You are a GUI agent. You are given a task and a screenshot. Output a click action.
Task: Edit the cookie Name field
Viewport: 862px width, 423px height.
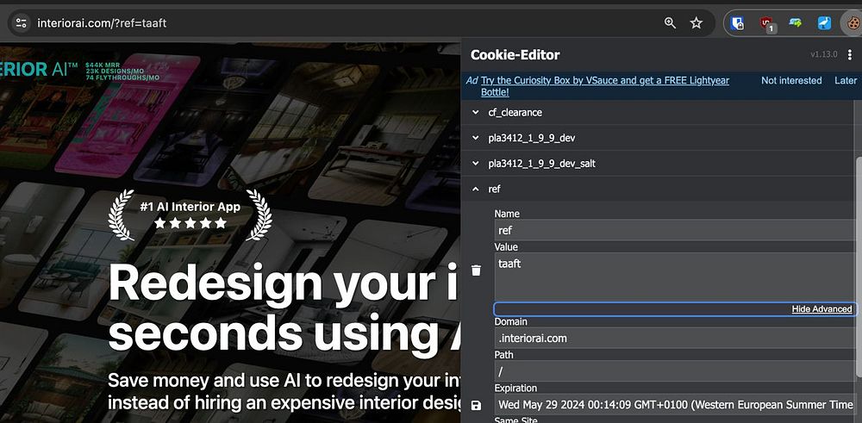click(675, 230)
